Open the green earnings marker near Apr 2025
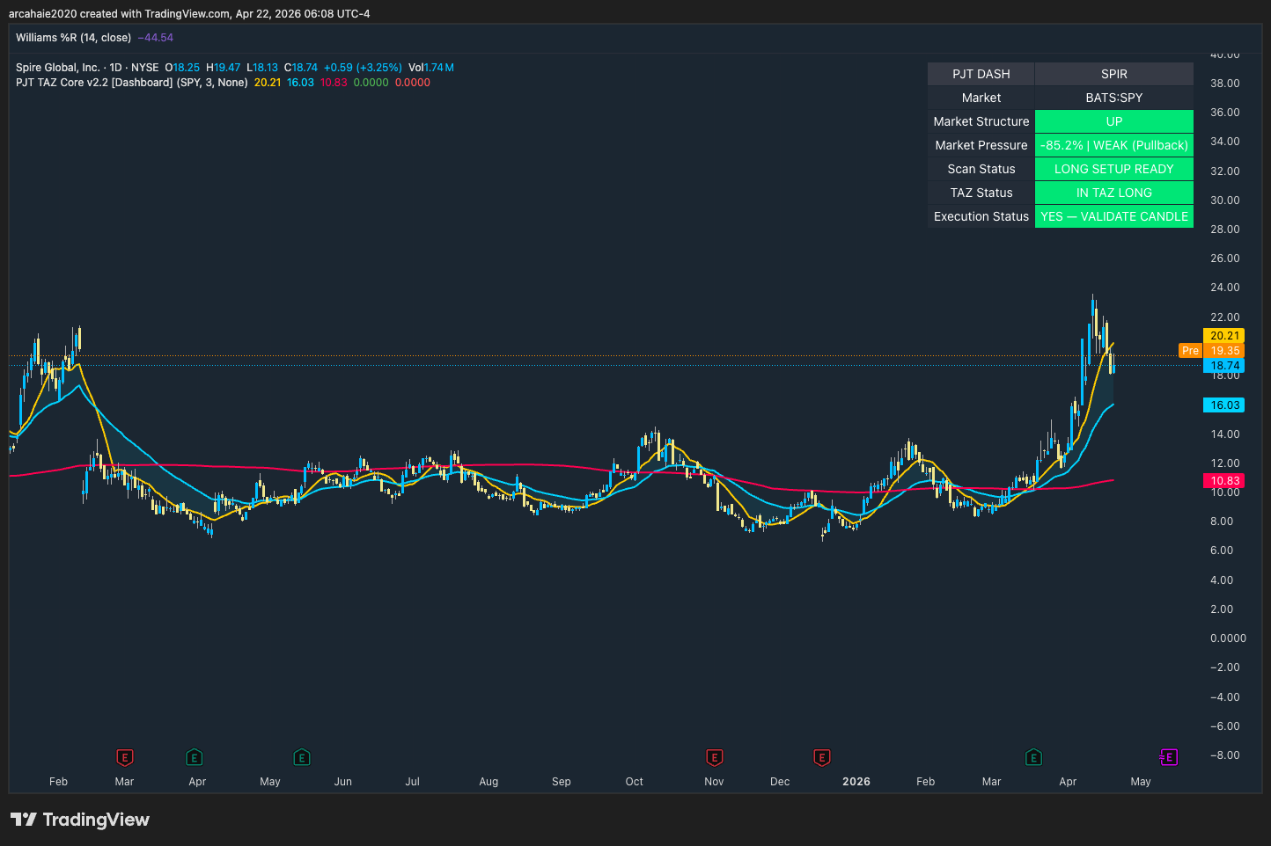Viewport: 1271px width, 846px height. click(x=195, y=757)
